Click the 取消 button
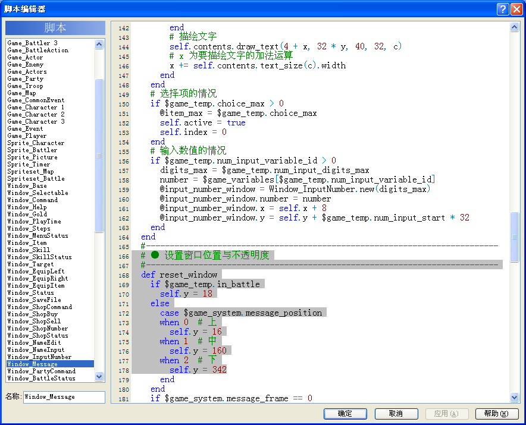Viewport: 526px width, 425px height. [x=396, y=414]
